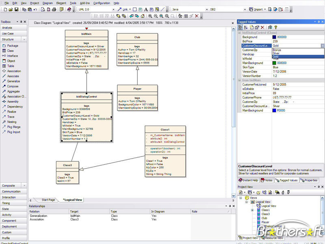
Task: Click the Save icon in main toolbar
Action: pyautogui.click(x=16, y=9)
